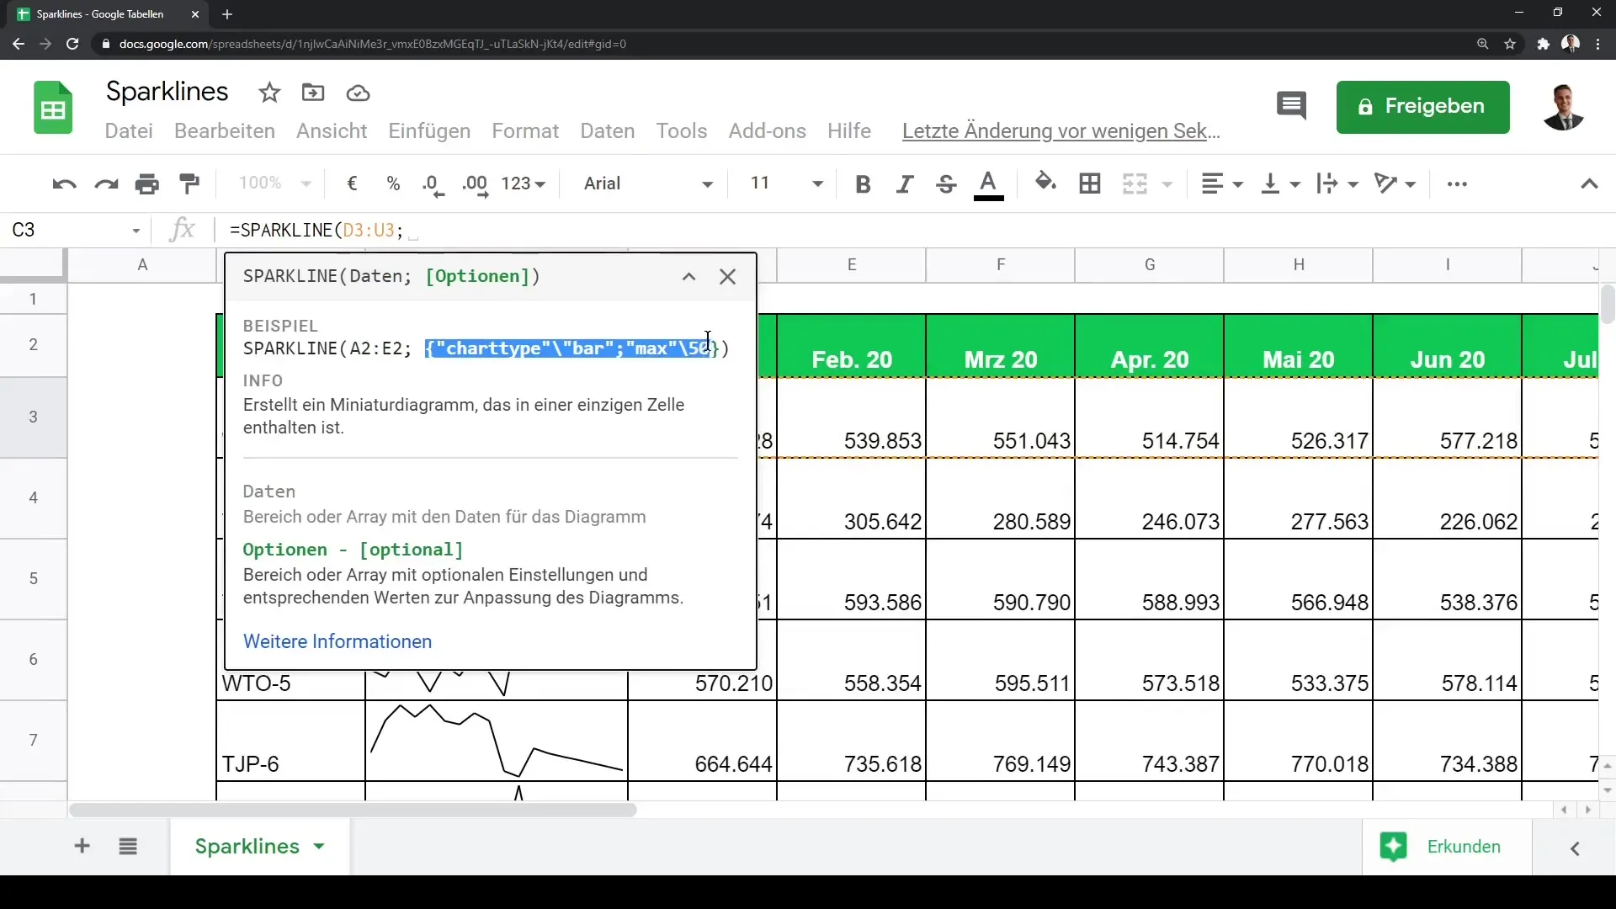Select cell with value 539.853
1616x909 pixels.
point(851,418)
